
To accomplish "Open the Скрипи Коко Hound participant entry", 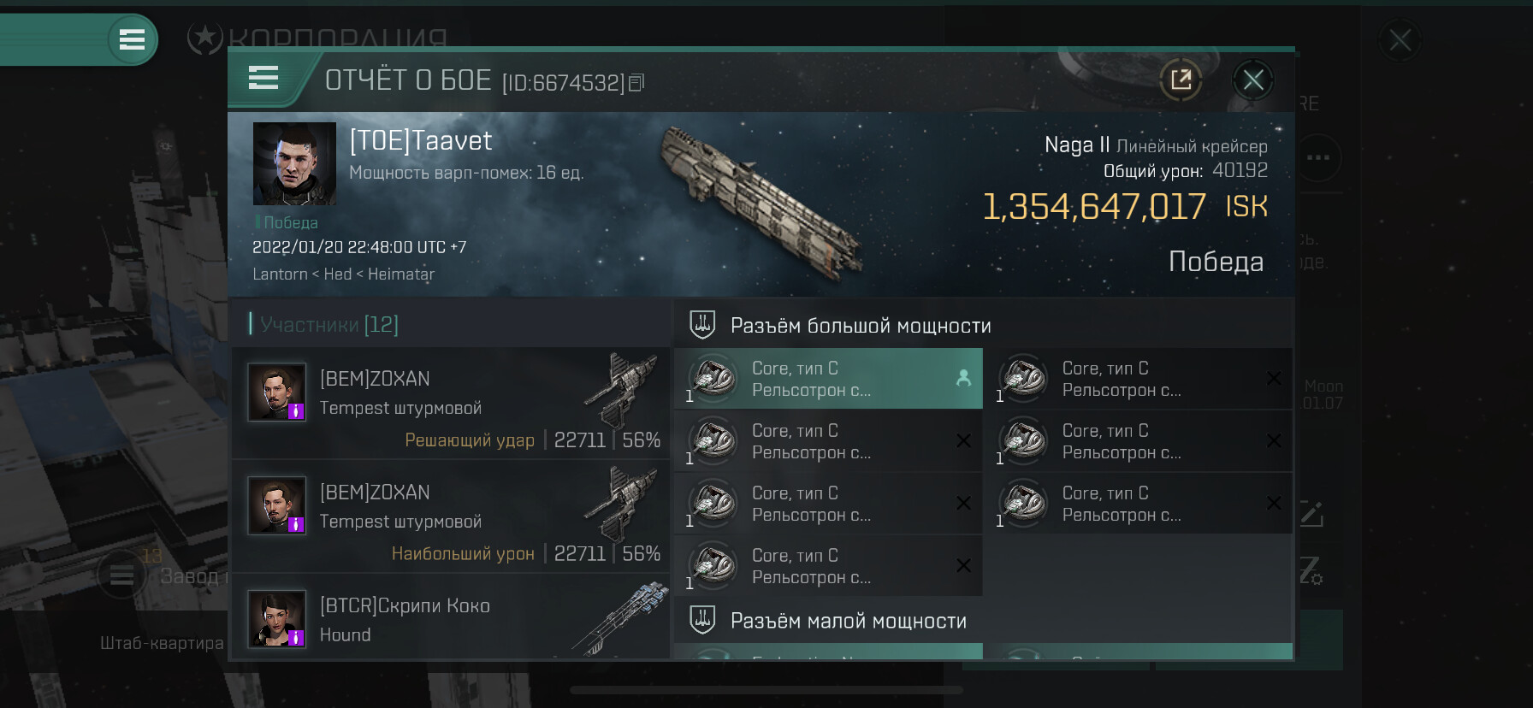I will click(x=451, y=620).
